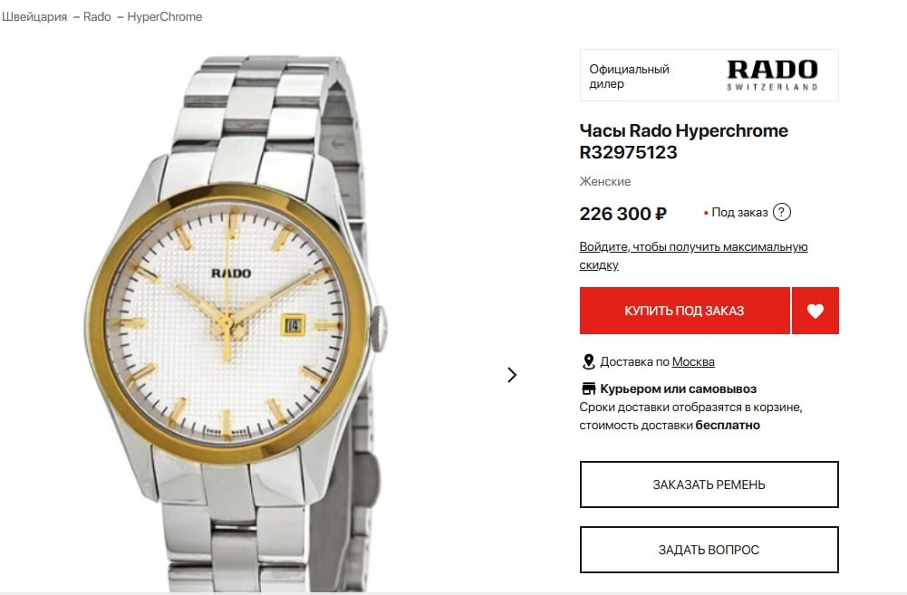Click the Под заказ availability label
Viewport: 907px width, 595px height.
[739, 212]
